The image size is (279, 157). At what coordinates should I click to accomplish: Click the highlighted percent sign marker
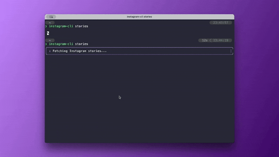point(48,33)
